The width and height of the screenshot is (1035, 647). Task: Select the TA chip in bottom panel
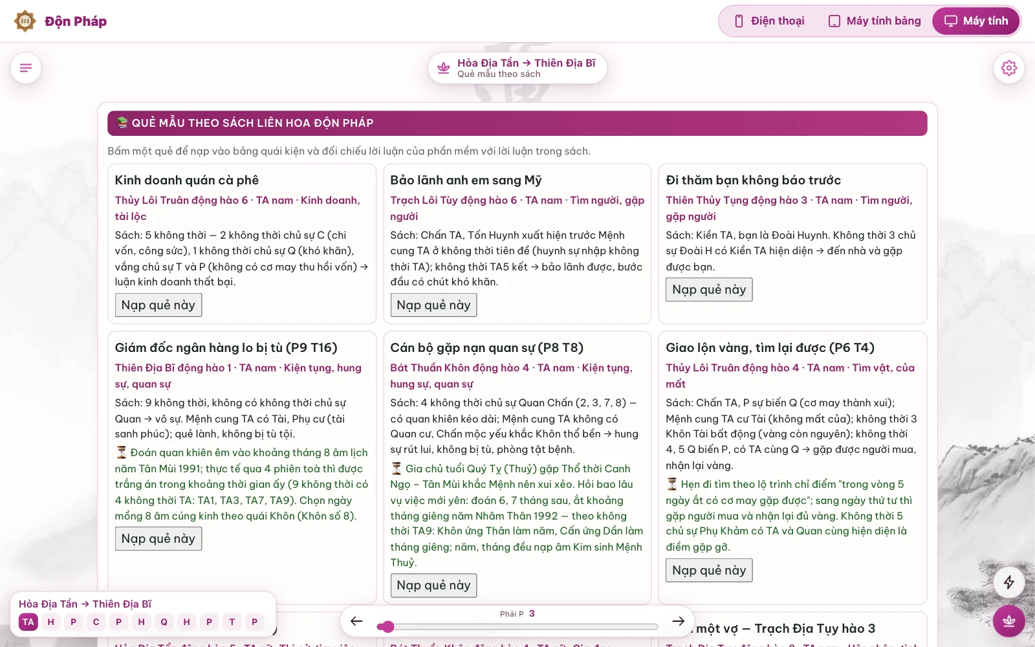pyautogui.click(x=28, y=622)
